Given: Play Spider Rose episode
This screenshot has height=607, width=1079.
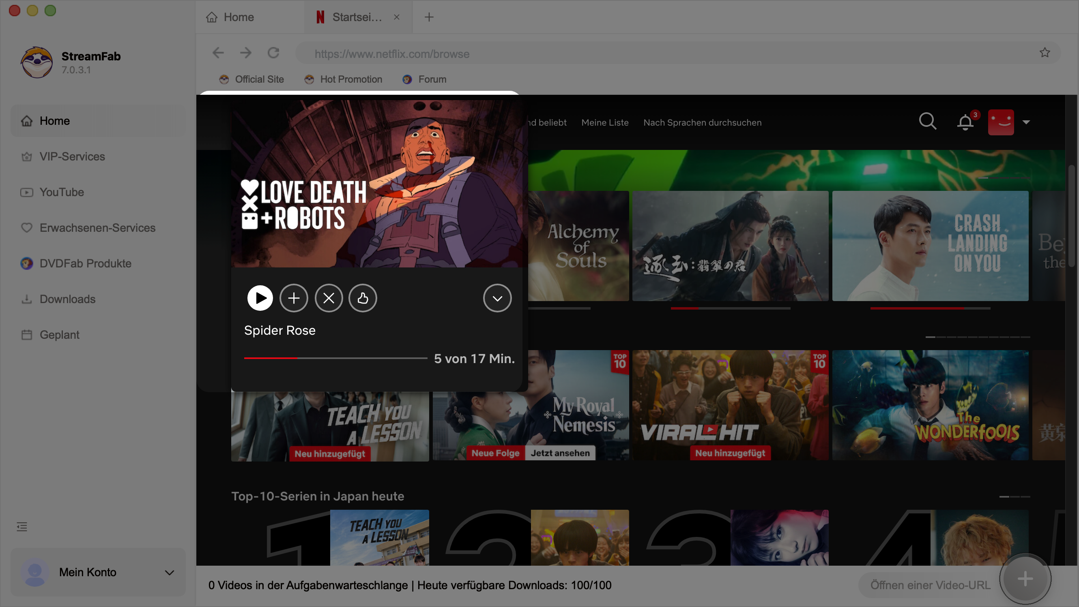Looking at the screenshot, I should [260, 298].
